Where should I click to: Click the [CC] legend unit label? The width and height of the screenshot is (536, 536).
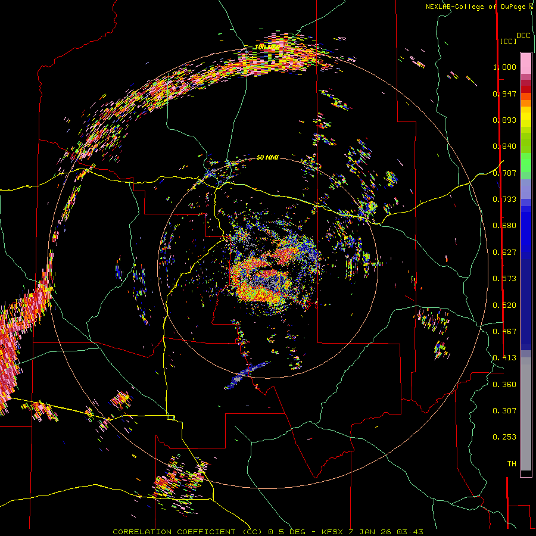click(x=507, y=41)
